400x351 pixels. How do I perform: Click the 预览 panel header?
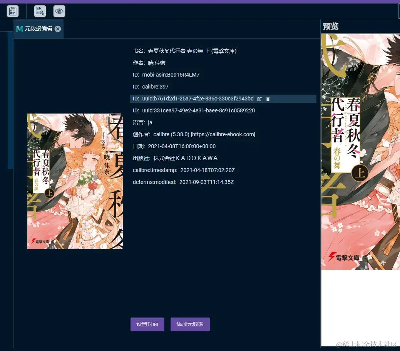331,26
